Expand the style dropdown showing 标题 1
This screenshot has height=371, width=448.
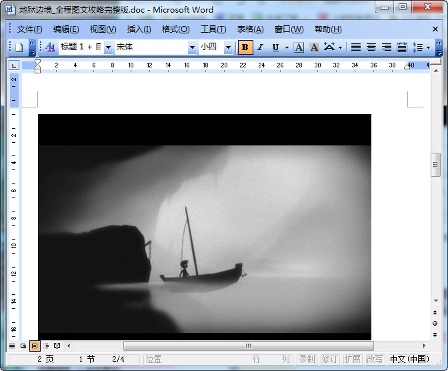click(108, 47)
